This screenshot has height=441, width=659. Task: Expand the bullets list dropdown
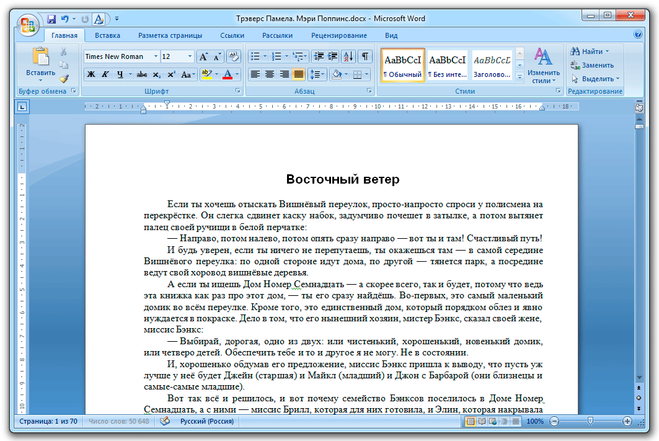tap(265, 56)
